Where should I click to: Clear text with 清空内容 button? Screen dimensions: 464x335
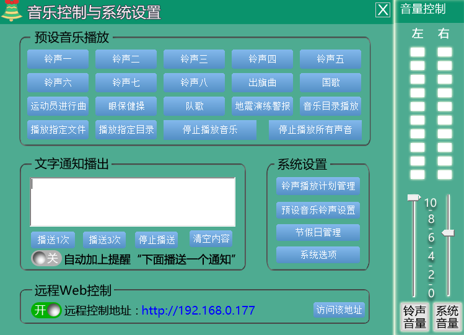(211, 239)
